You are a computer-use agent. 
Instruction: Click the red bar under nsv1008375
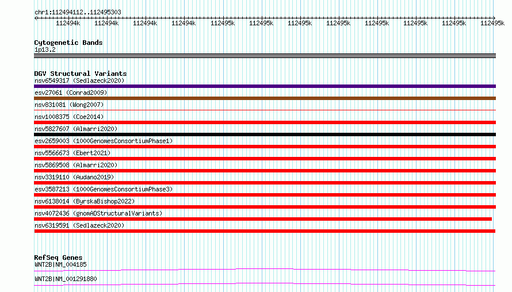[x=265, y=122]
